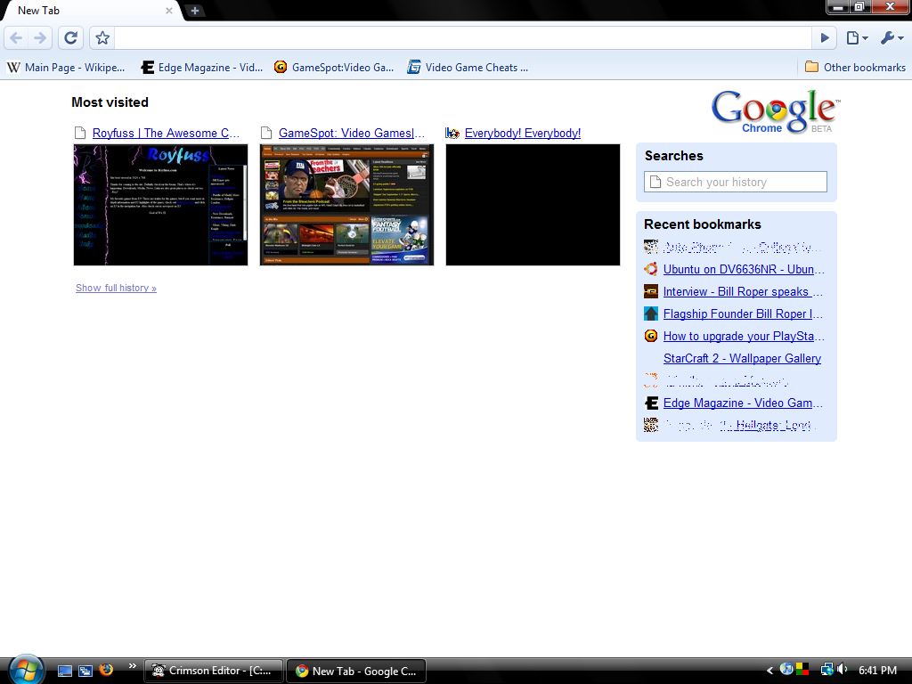The height and width of the screenshot is (684, 912).
Task: Click the Search your history field
Action: (736, 182)
